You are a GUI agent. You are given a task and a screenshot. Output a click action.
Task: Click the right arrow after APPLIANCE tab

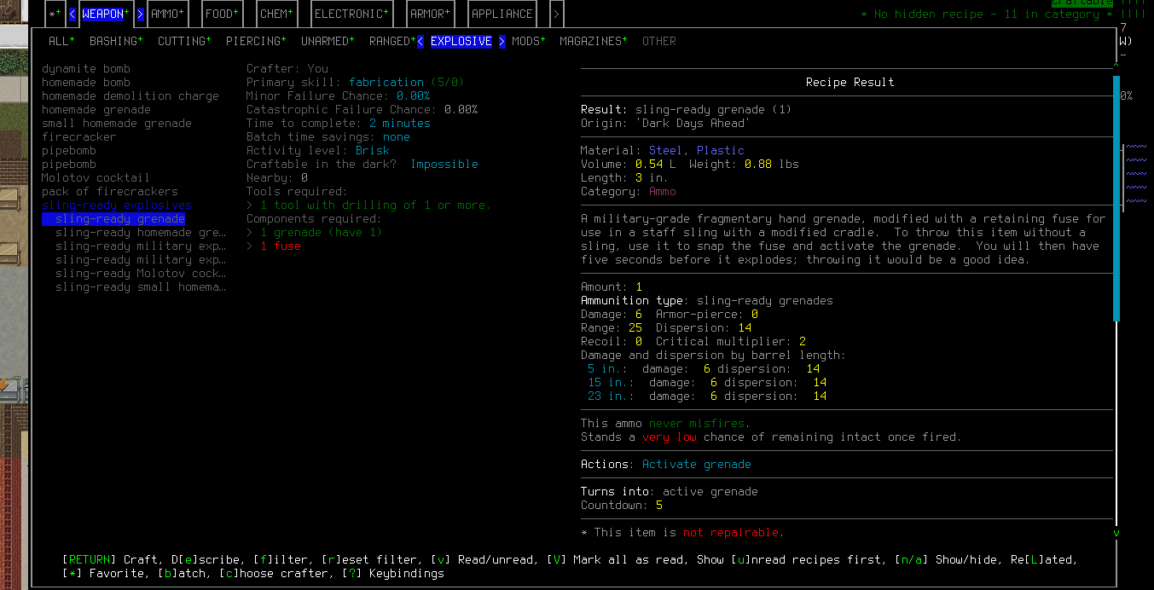click(x=557, y=14)
